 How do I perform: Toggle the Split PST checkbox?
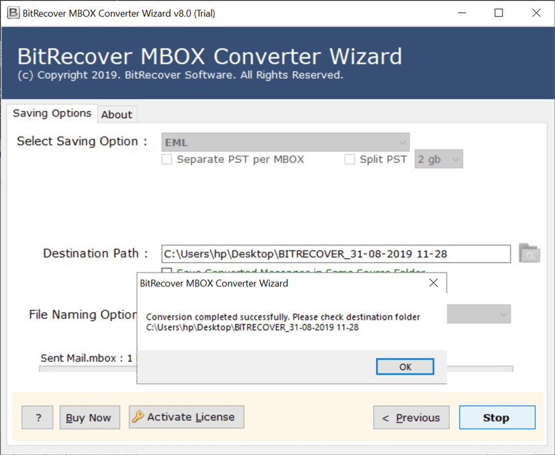click(x=350, y=160)
